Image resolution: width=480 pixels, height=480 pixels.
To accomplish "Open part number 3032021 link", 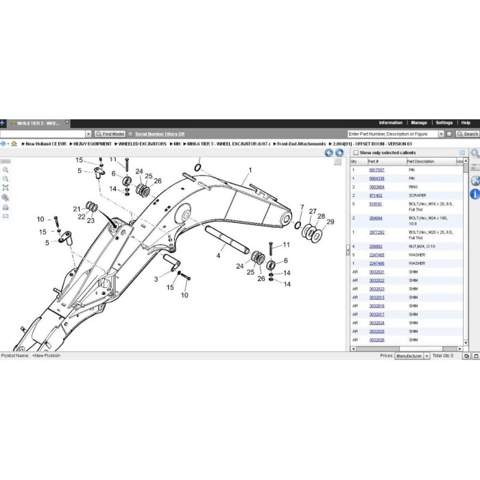I will [376, 272].
